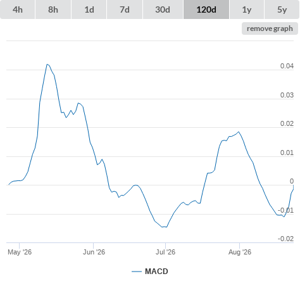Show the 1y time range
The image size is (300, 288).
click(247, 9)
